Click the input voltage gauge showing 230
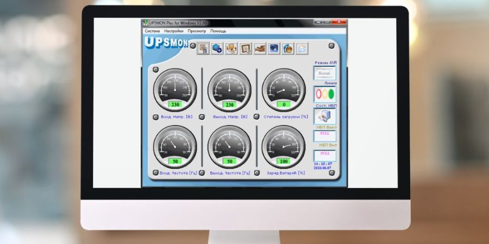 (175, 89)
